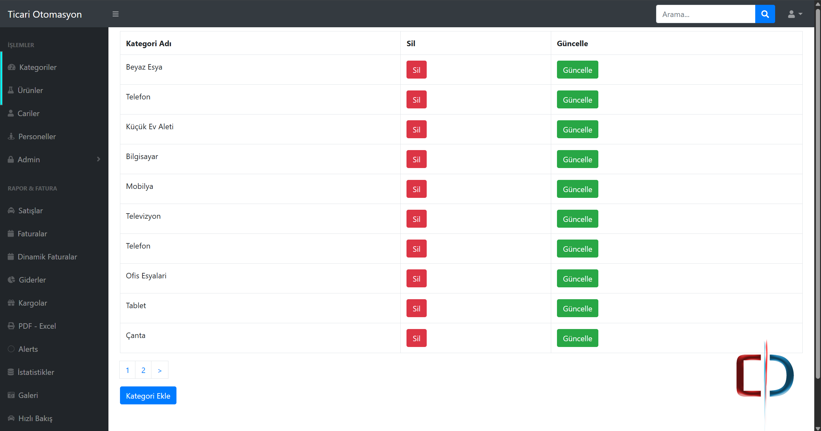This screenshot has height=431, width=821.
Task: Click the Kargolar gift icon
Action: point(11,303)
